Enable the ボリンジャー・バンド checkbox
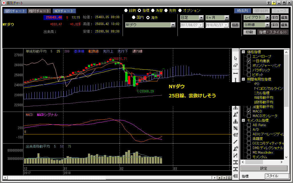 click(249, 65)
